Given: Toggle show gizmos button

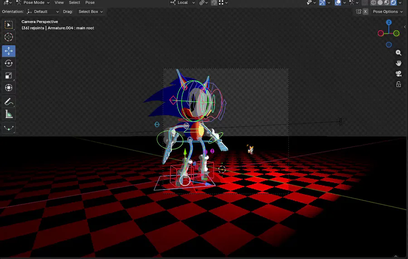Looking at the screenshot, I should point(322,3).
